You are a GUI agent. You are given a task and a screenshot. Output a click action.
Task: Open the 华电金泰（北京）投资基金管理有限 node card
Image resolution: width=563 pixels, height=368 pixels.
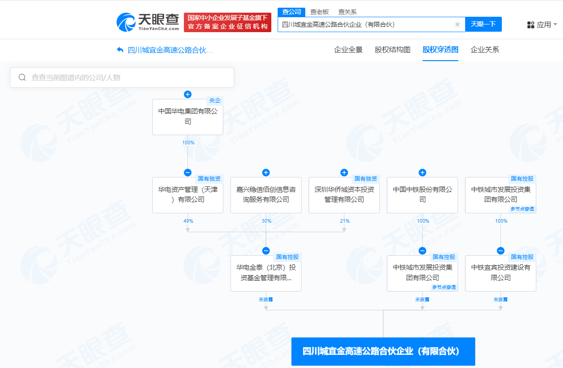point(266,273)
